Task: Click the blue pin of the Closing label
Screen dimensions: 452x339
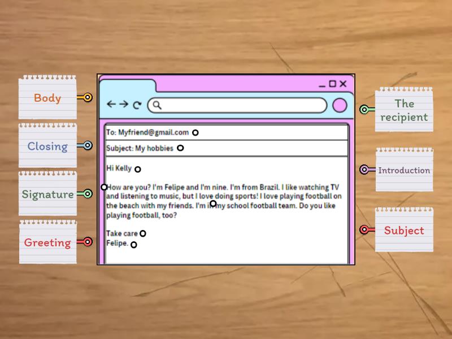Action: [x=88, y=146]
